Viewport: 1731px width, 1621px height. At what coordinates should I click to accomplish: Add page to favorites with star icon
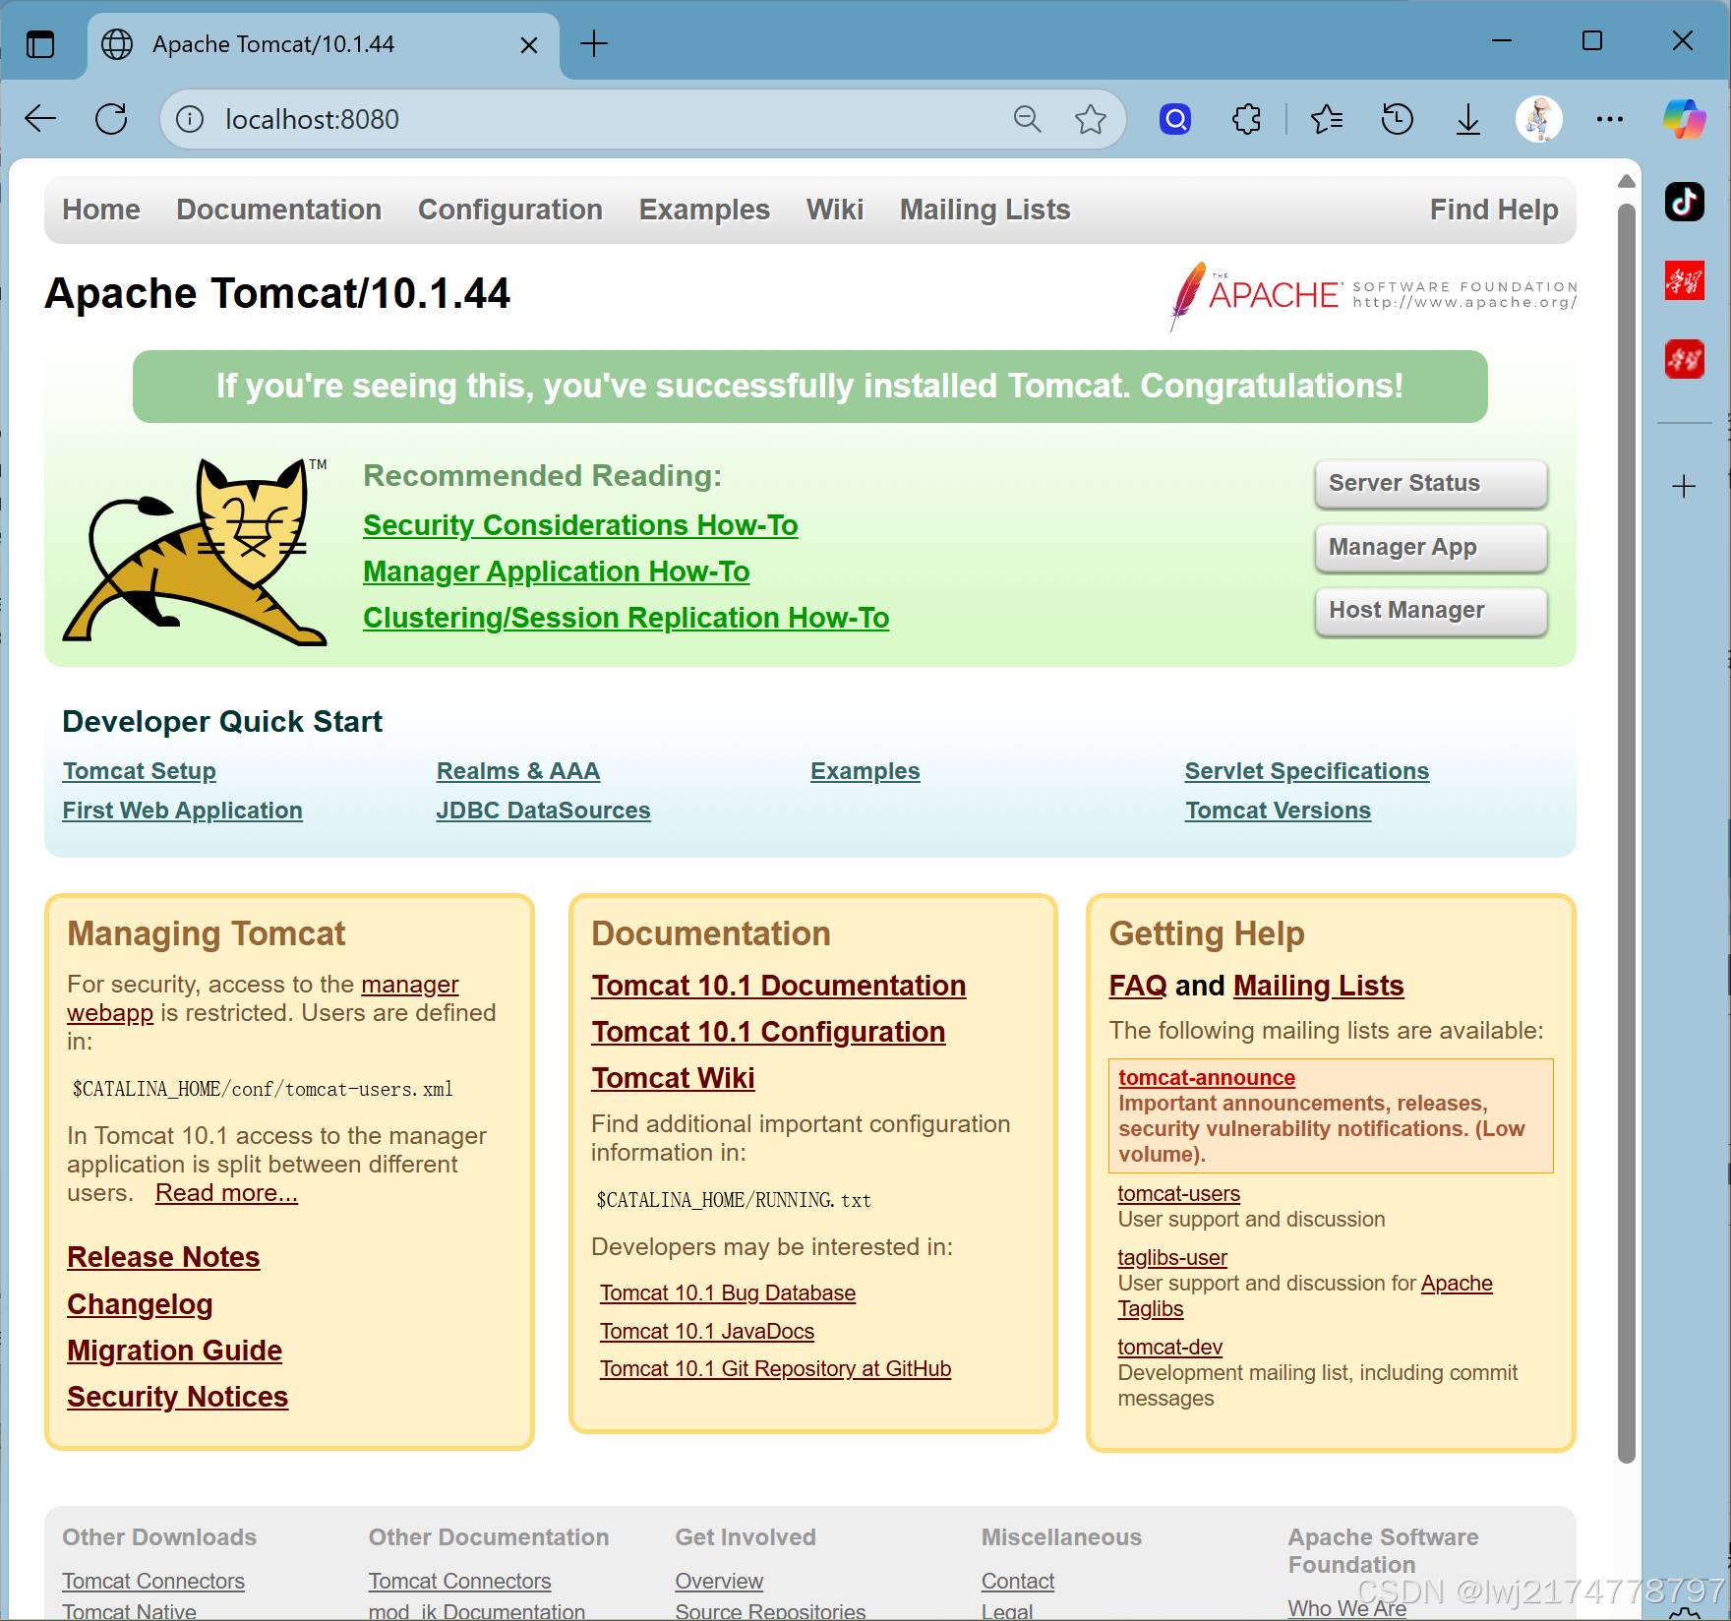1090,119
